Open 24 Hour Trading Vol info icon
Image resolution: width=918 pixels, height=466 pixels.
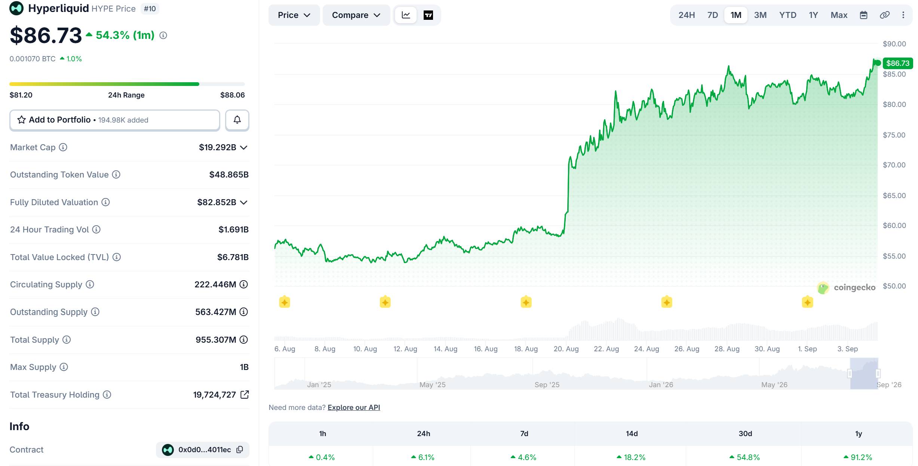(x=96, y=229)
